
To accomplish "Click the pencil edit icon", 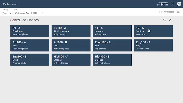I will coord(170,20).
